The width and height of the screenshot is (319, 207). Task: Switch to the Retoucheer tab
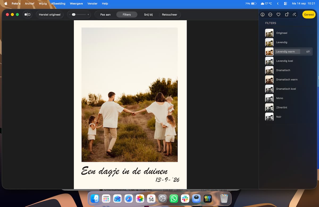tap(170, 15)
